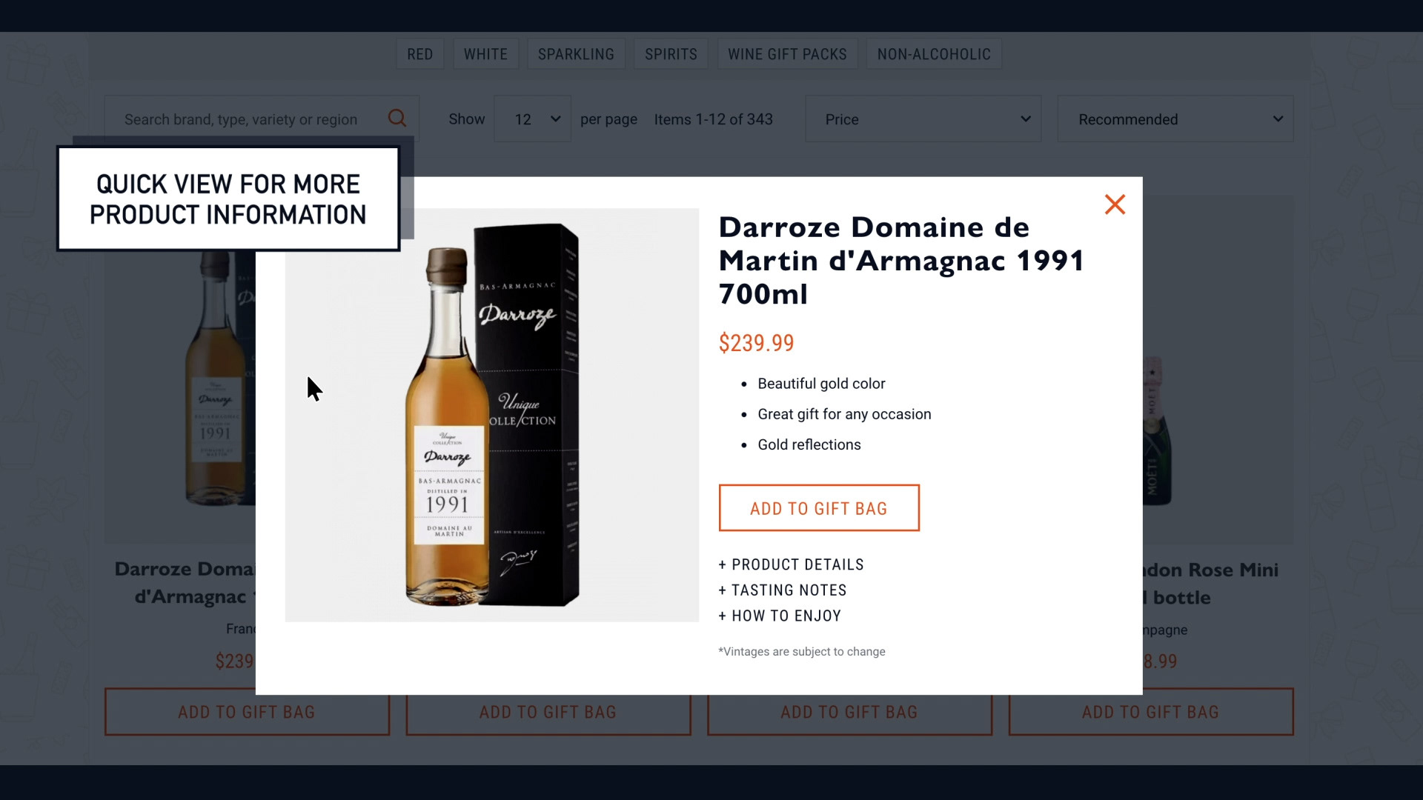
Task: Click the 'Beautiful gold color' bullet text
Action: tap(821, 384)
